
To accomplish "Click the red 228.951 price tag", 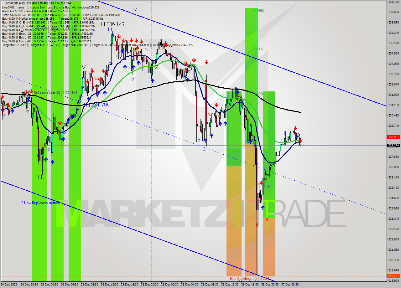I will pyautogui.click(x=393, y=137).
